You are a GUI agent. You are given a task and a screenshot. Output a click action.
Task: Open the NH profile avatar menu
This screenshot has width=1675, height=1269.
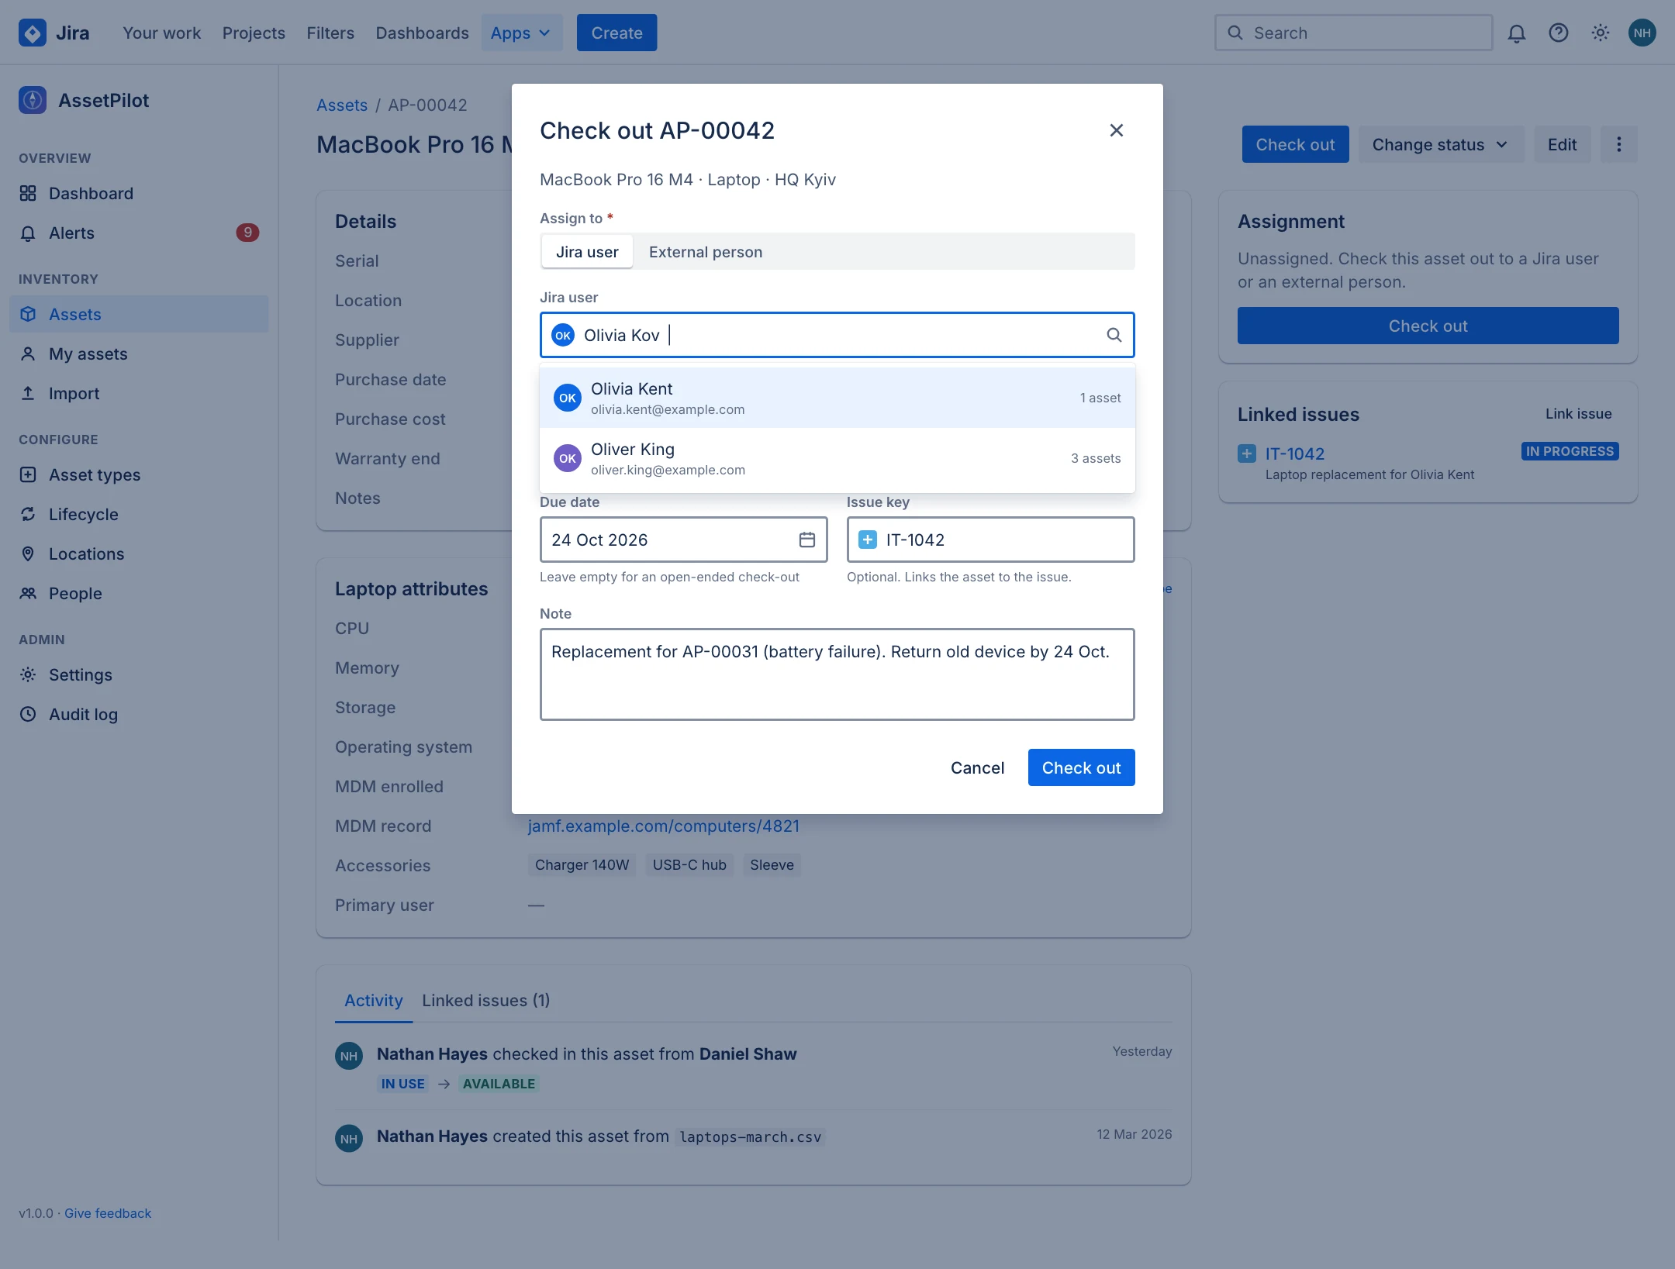click(1642, 33)
